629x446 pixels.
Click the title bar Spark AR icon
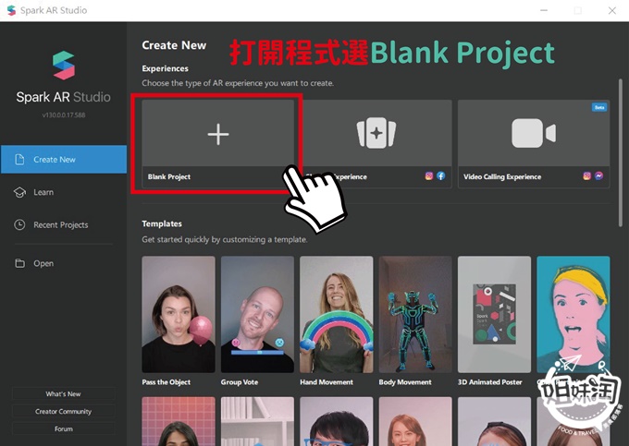[11, 10]
